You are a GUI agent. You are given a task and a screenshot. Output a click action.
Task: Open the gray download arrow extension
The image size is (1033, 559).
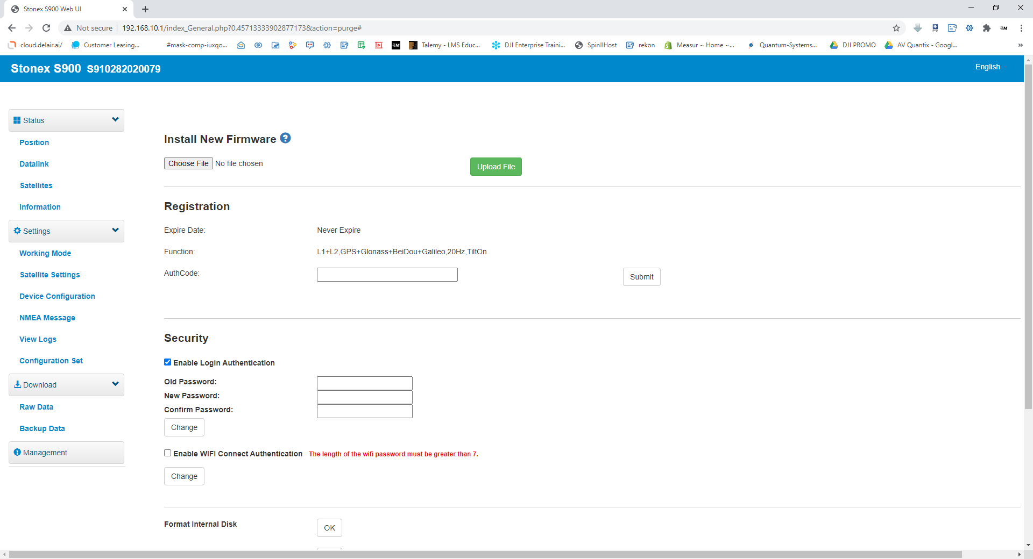[x=918, y=28]
